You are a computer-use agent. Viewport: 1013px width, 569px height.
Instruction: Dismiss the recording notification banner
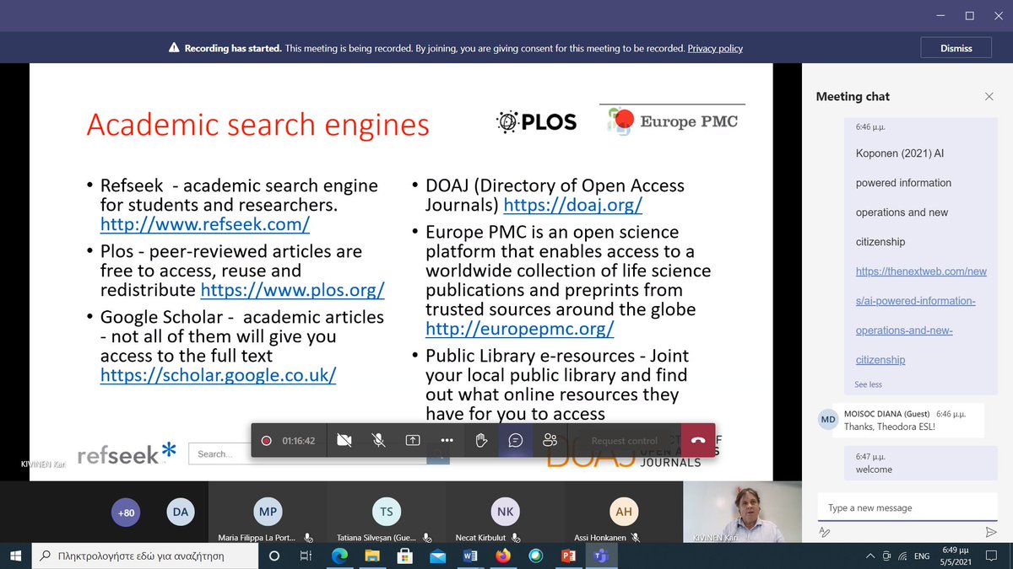pyautogui.click(x=956, y=47)
